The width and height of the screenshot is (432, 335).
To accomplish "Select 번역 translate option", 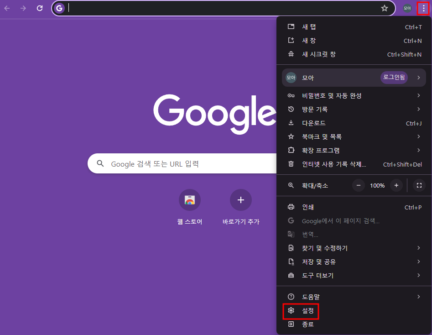I will (354, 234).
